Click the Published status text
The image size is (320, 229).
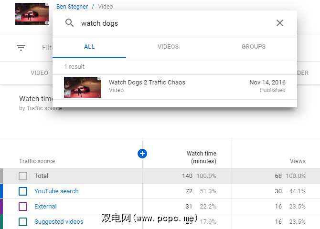point(273,90)
